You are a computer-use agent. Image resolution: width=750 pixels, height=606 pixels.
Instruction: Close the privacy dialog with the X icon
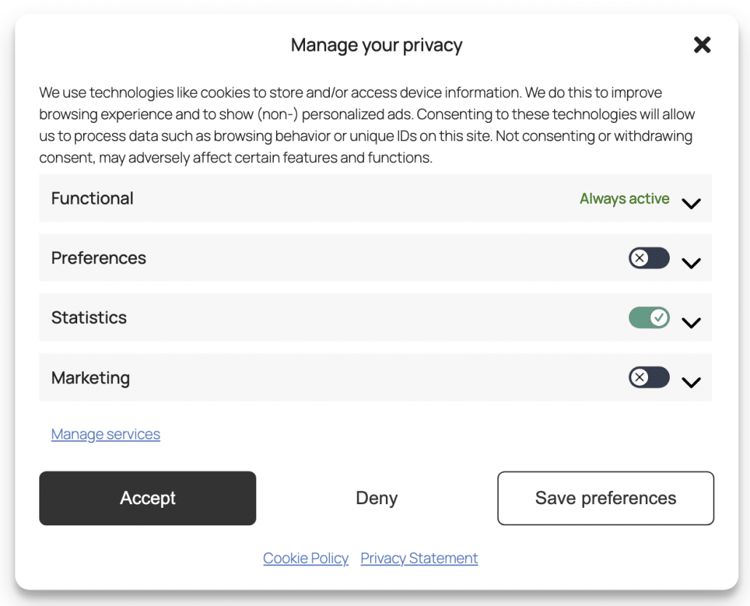702,45
